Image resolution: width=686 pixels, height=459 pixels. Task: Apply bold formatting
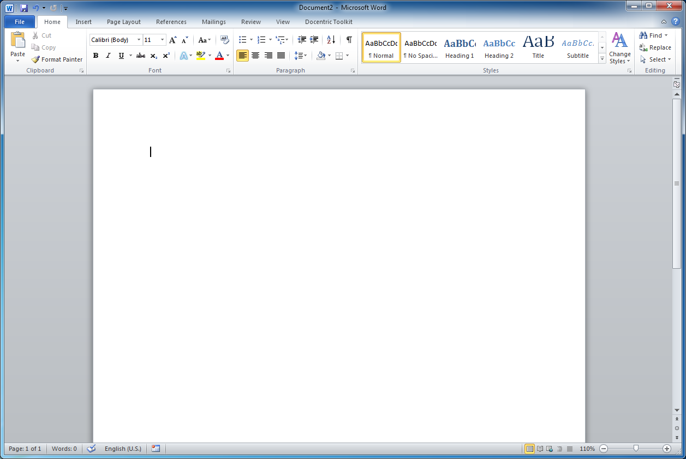pos(96,56)
